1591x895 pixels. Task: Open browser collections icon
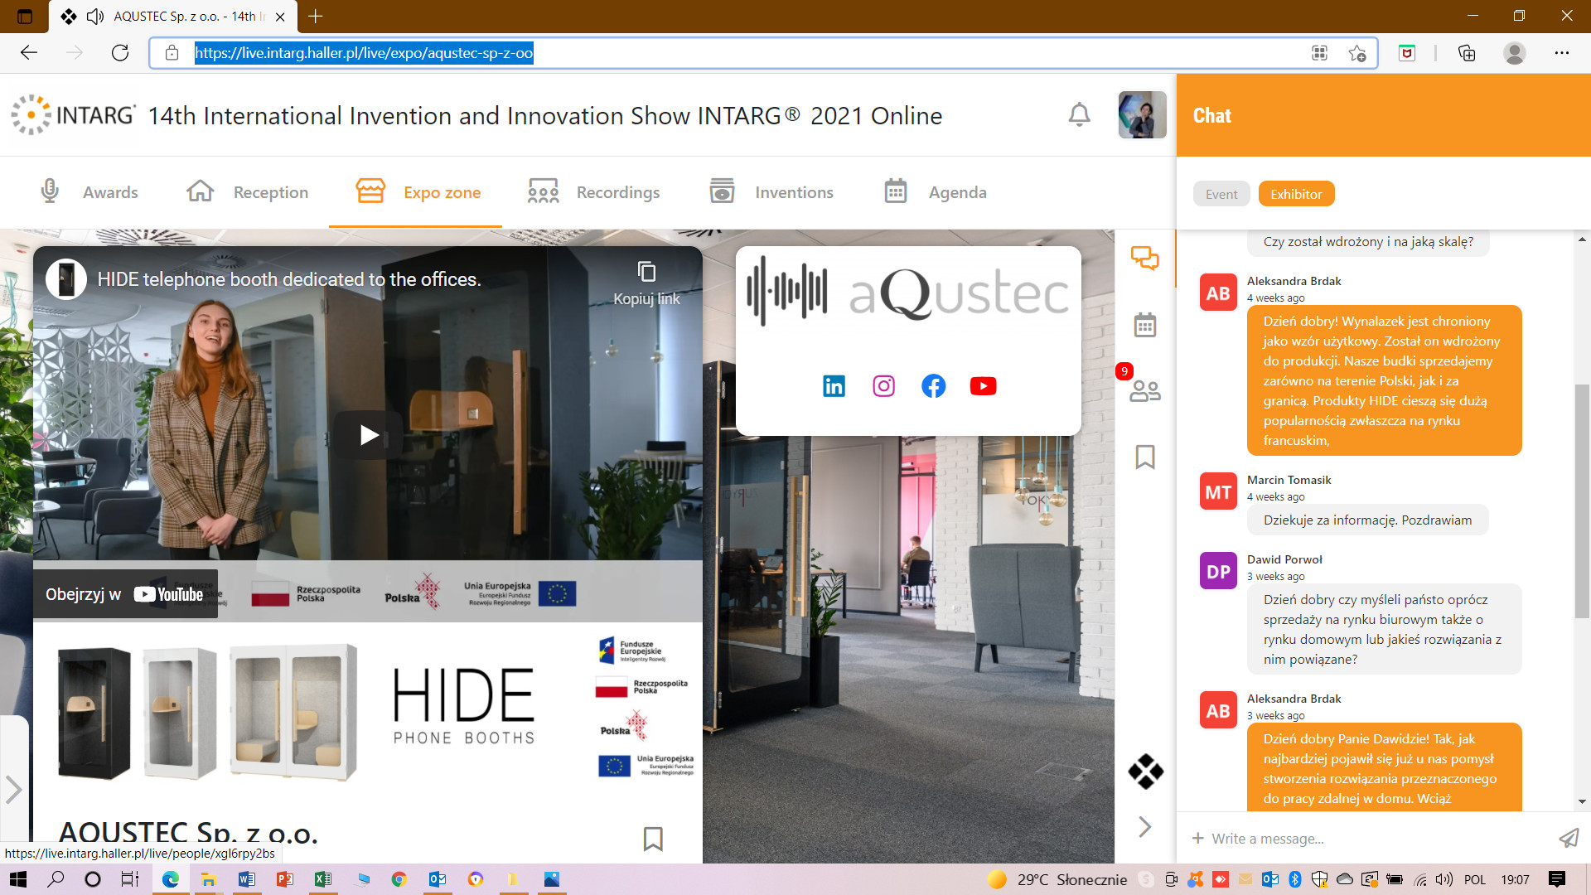pyautogui.click(x=1467, y=53)
